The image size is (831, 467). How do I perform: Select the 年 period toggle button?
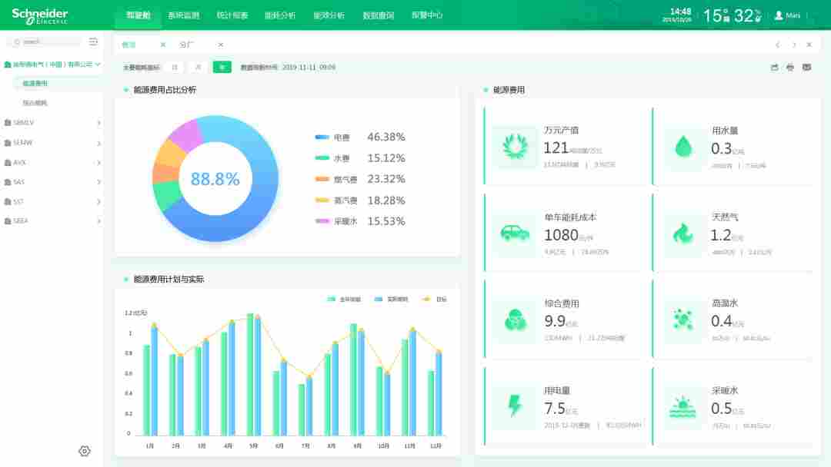pyautogui.click(x=222, y=67)
